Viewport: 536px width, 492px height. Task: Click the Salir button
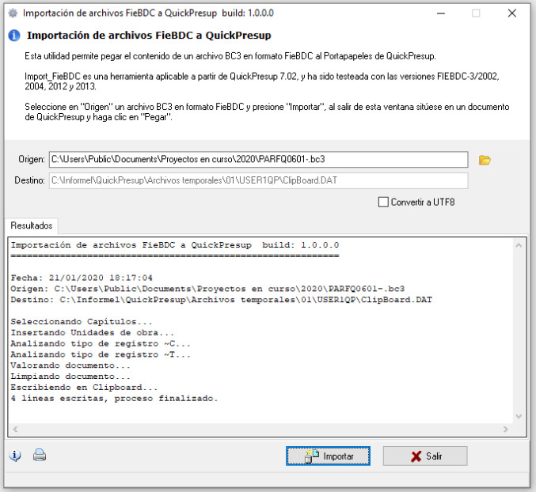tap(425, 456)
